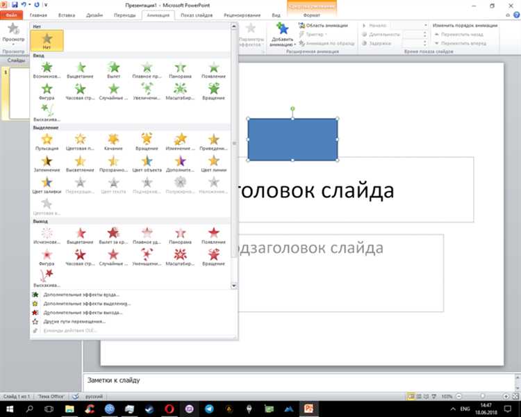Pick green "Выскакивание" entrance effect
Screen dimensions: 521x417
pos(47,113)
